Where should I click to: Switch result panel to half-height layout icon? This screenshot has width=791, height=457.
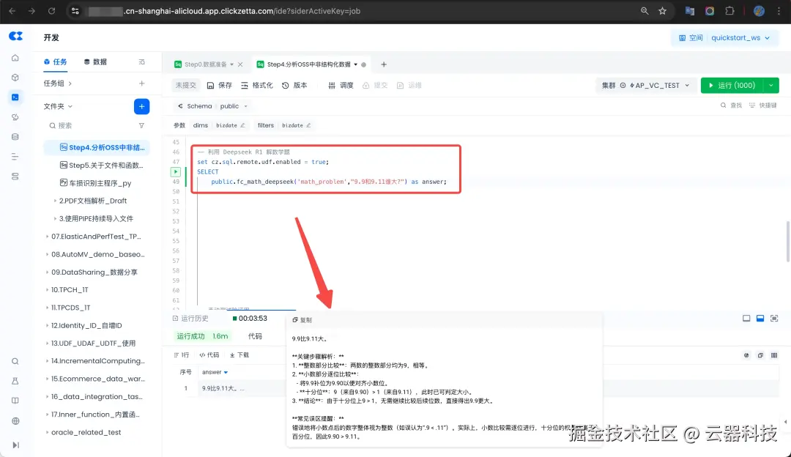pyautogui.click(x=760, y=319)
